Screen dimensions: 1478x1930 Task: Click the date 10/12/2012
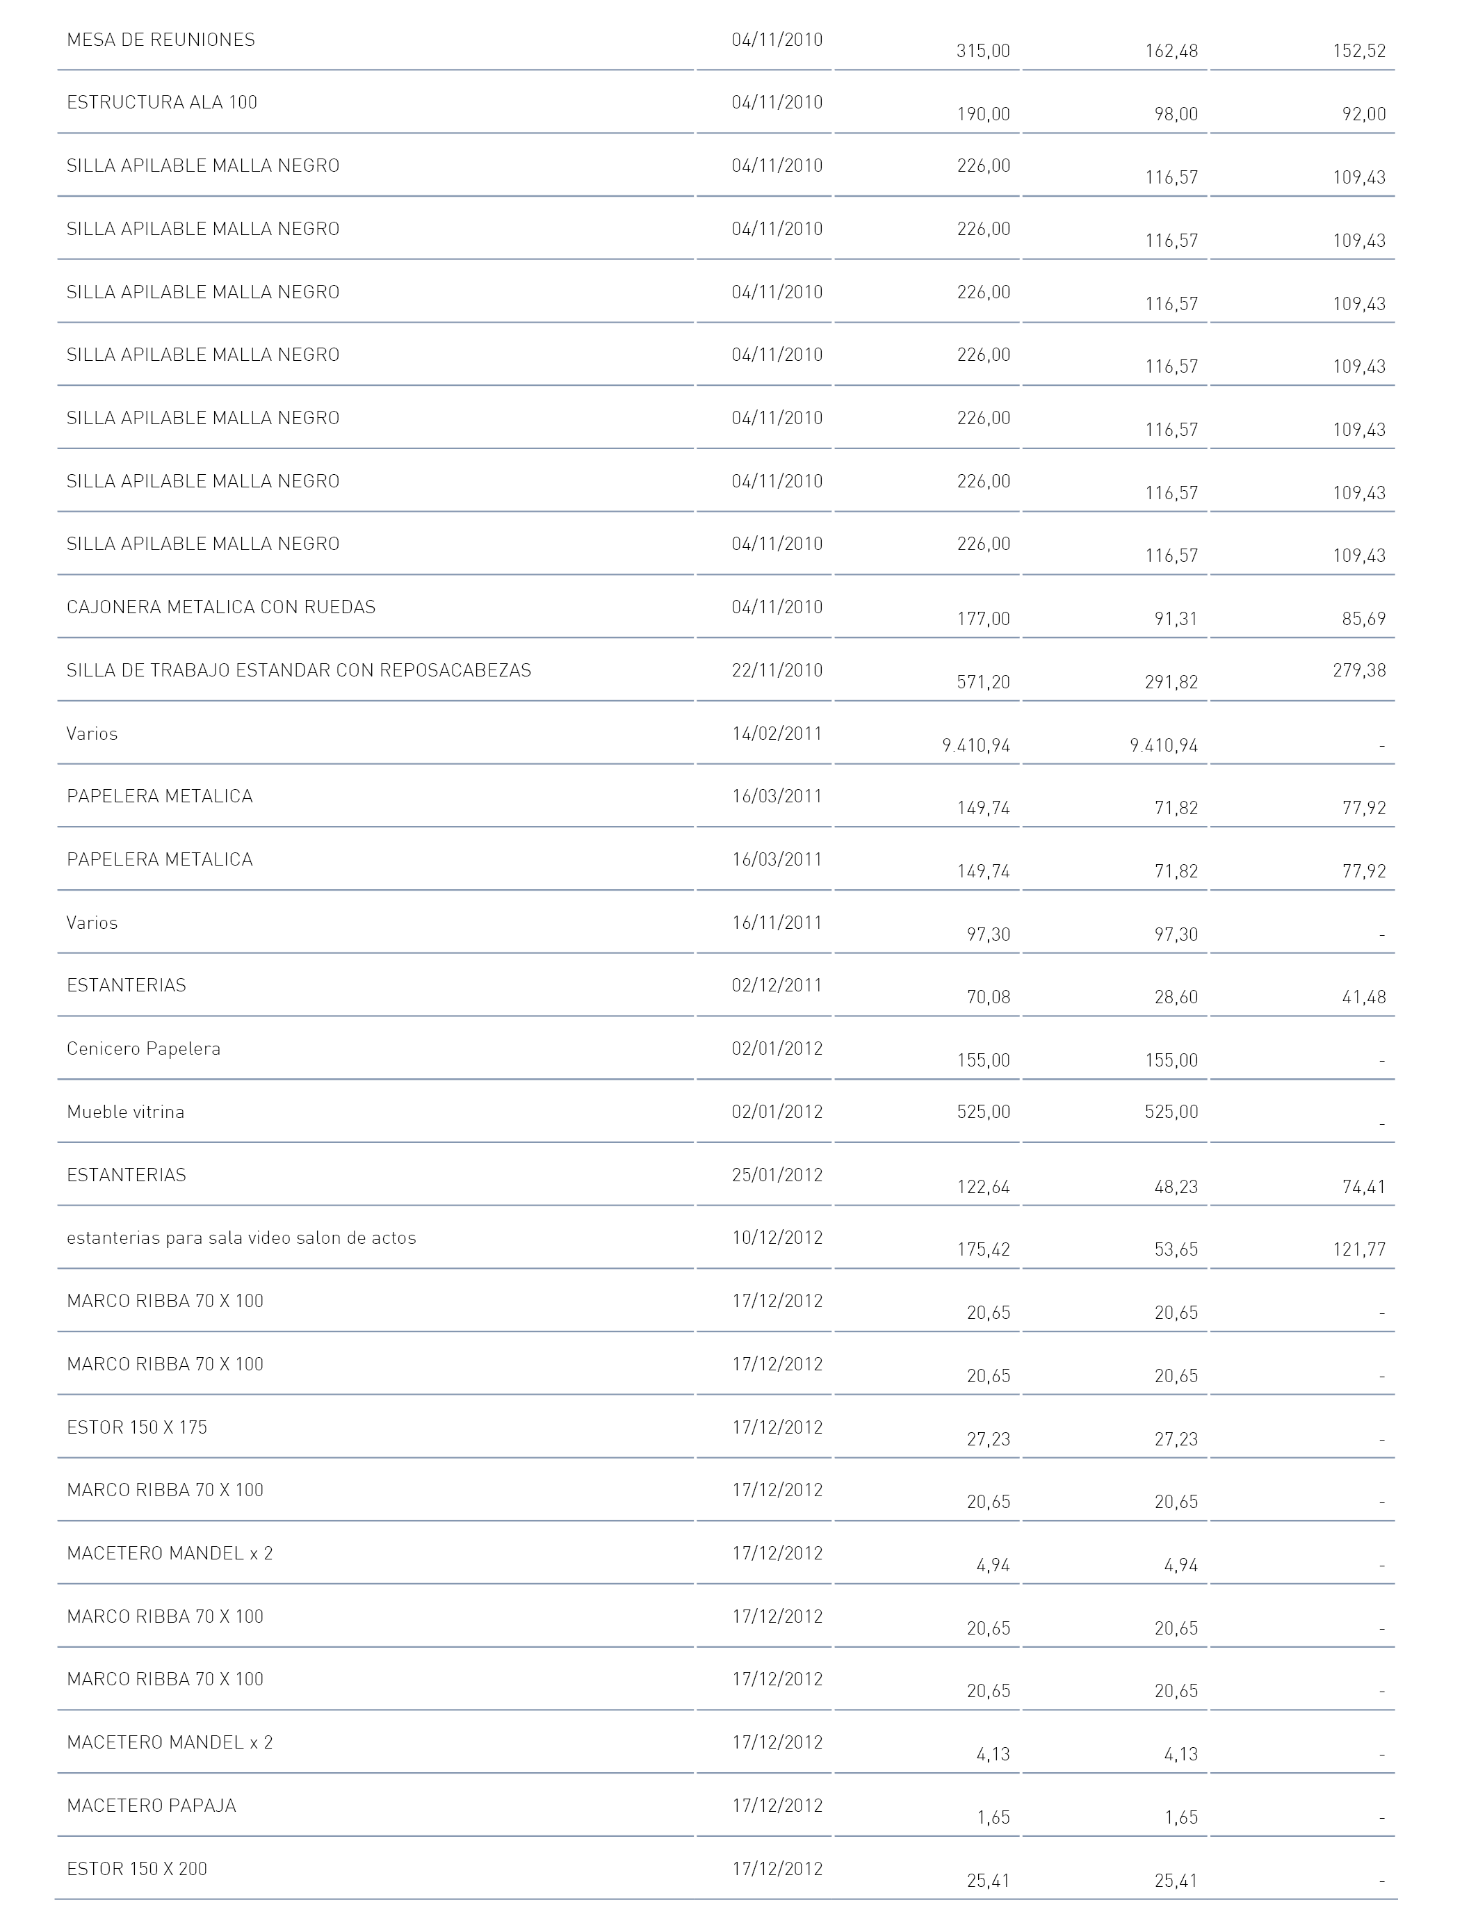pos(777,1238)
